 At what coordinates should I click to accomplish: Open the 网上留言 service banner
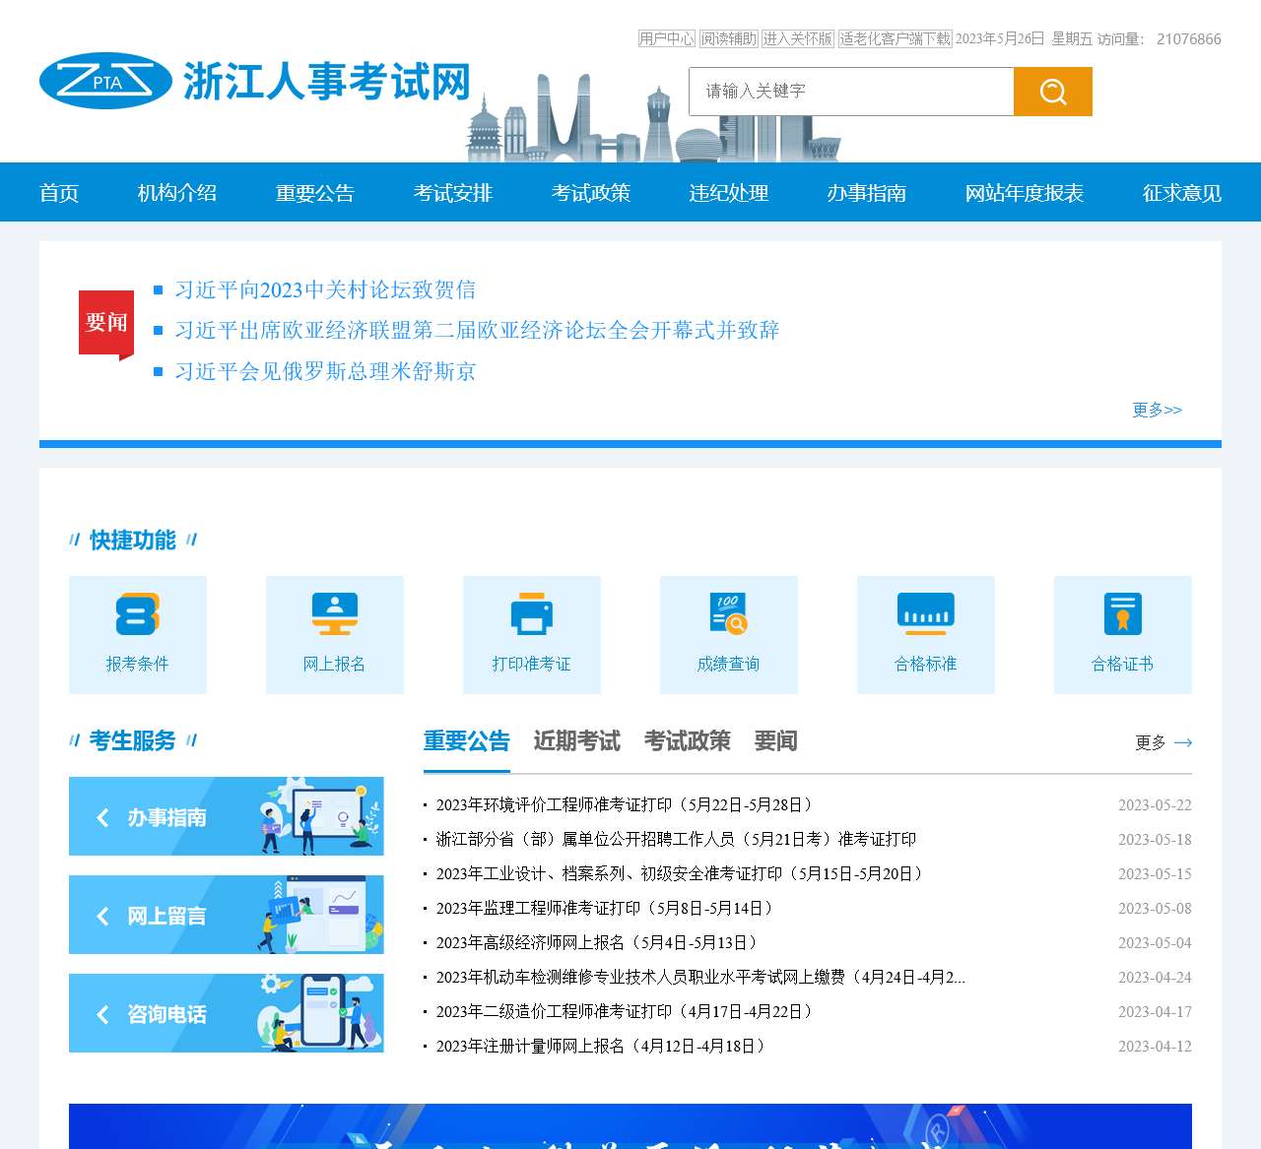pos(226,915)
